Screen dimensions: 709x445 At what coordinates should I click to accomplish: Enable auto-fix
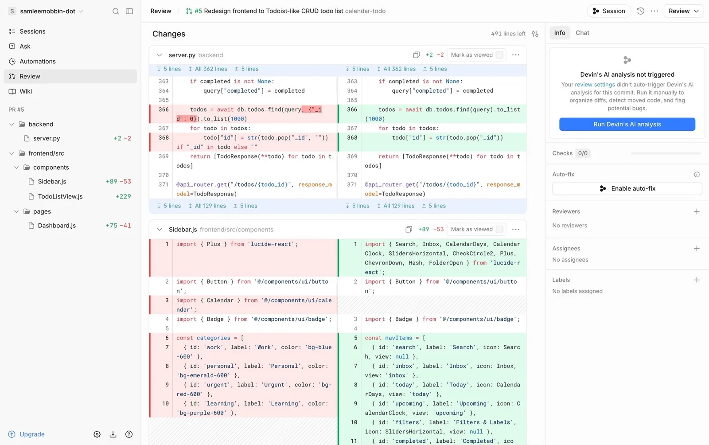tap(627, 188)
